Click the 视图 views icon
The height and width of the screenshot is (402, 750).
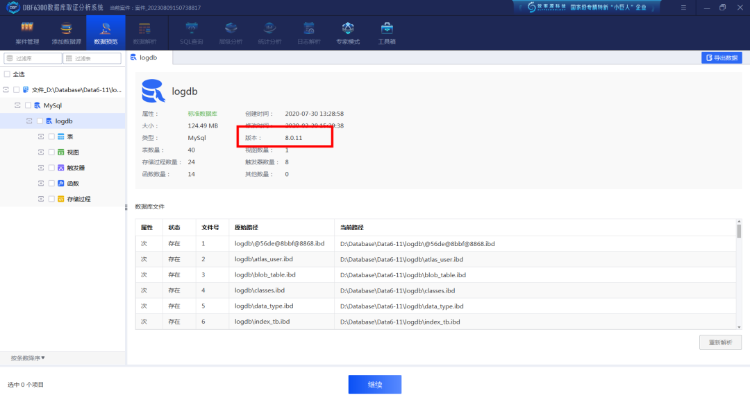coord(60,152)
